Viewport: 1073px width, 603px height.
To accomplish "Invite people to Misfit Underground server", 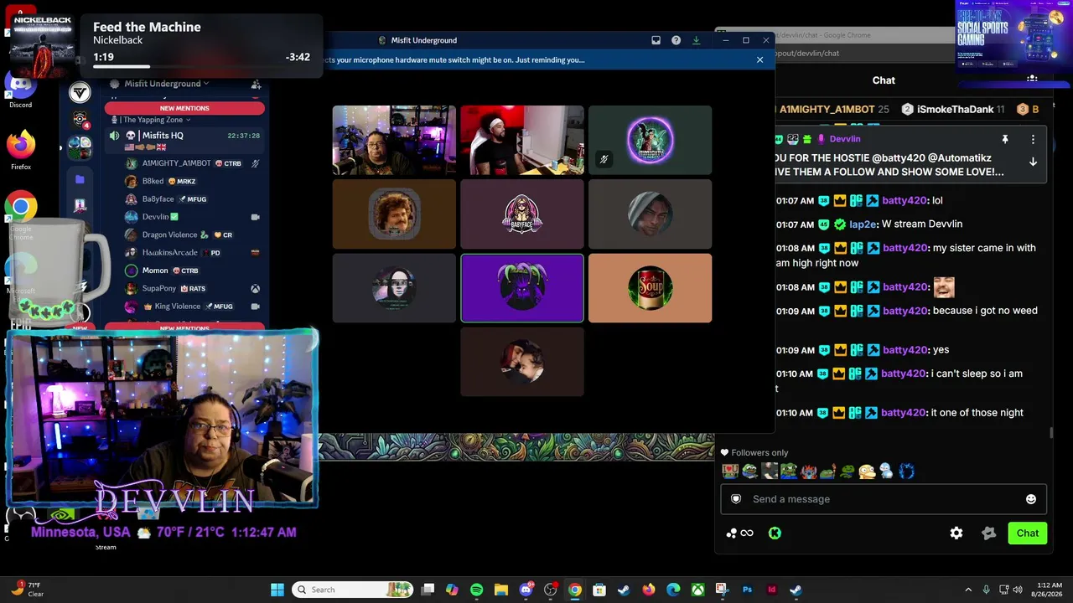I will click(x=256, y=84).
